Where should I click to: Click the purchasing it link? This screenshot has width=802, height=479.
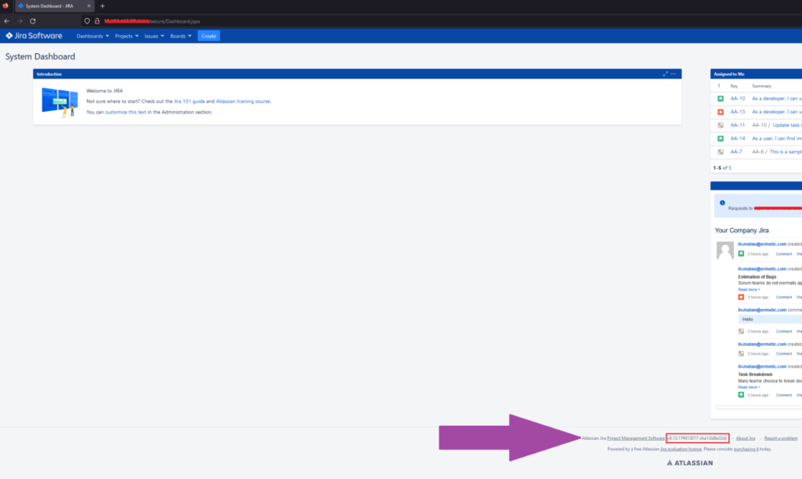(746, 448)
